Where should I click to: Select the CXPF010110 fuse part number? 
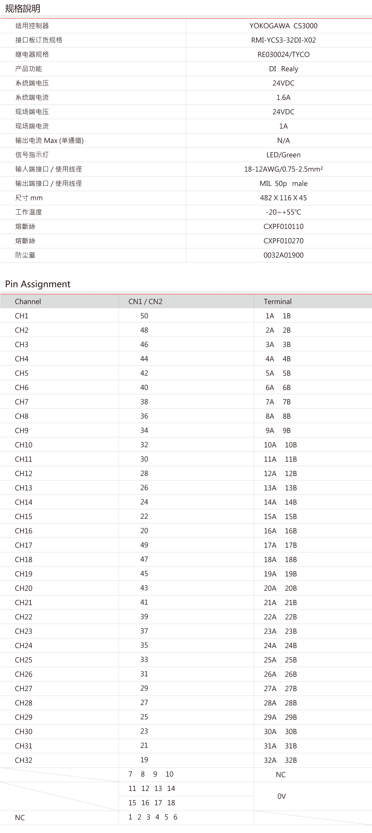(283, 226)
